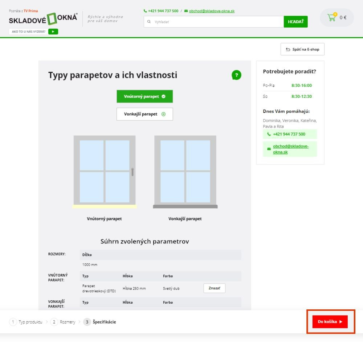Select the Vnútorný parapet option
363x342 pixels.
click(x=144, y=96)
